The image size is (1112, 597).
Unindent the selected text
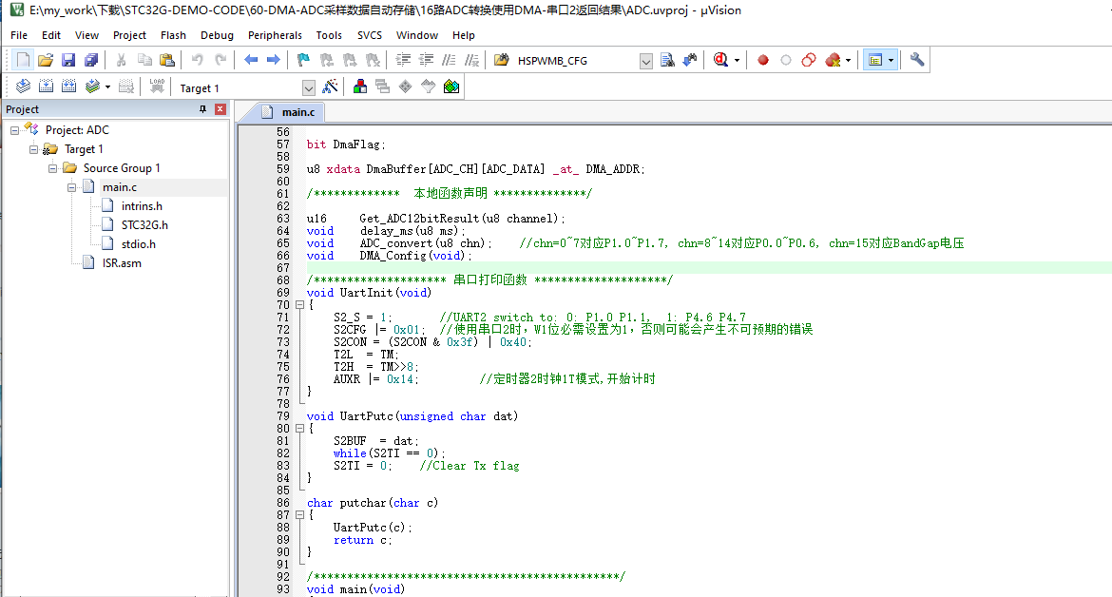click(426, 60)
